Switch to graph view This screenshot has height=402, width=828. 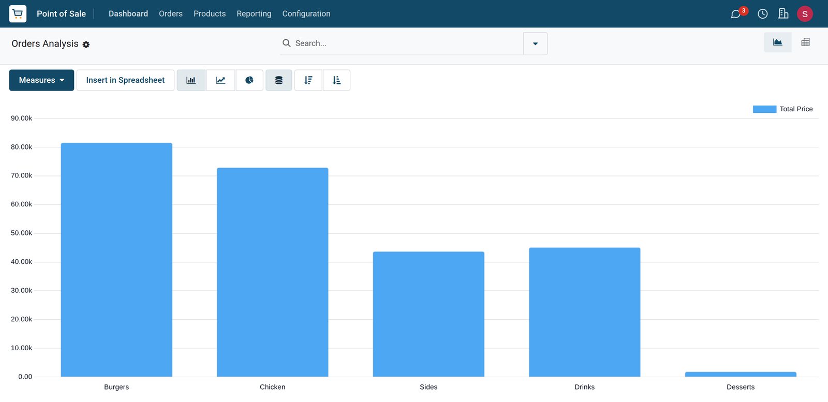click(x=777, y=42)
